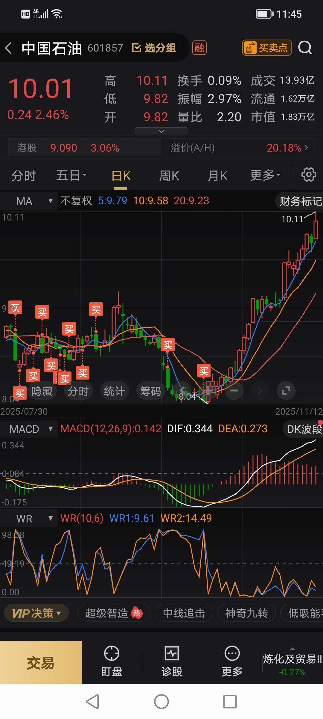Tap the MA value 20:9.23
The width and height of the screenshot is (323, 719).
coord(191,201)
